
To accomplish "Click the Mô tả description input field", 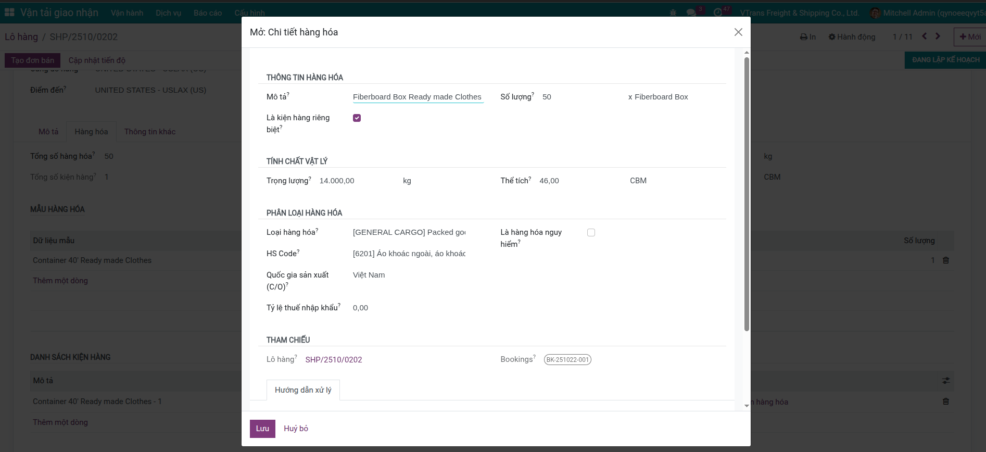I will coord(418,97).
